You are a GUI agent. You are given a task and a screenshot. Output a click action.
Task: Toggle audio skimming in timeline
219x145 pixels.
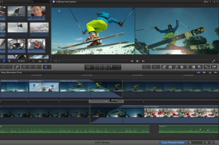tap(204, 72)
